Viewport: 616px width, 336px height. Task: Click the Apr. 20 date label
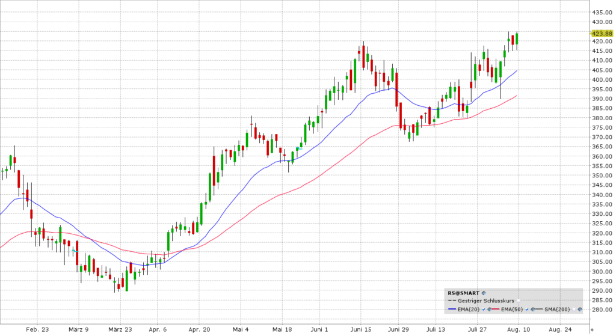click(x=199, y=329)
